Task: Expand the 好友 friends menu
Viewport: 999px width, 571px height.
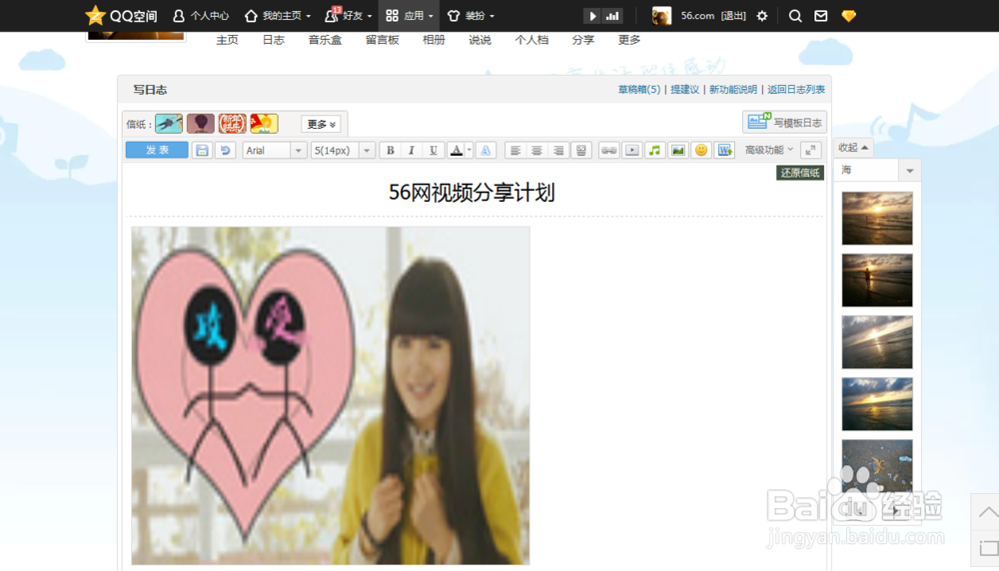Action: tap(348, 15)
